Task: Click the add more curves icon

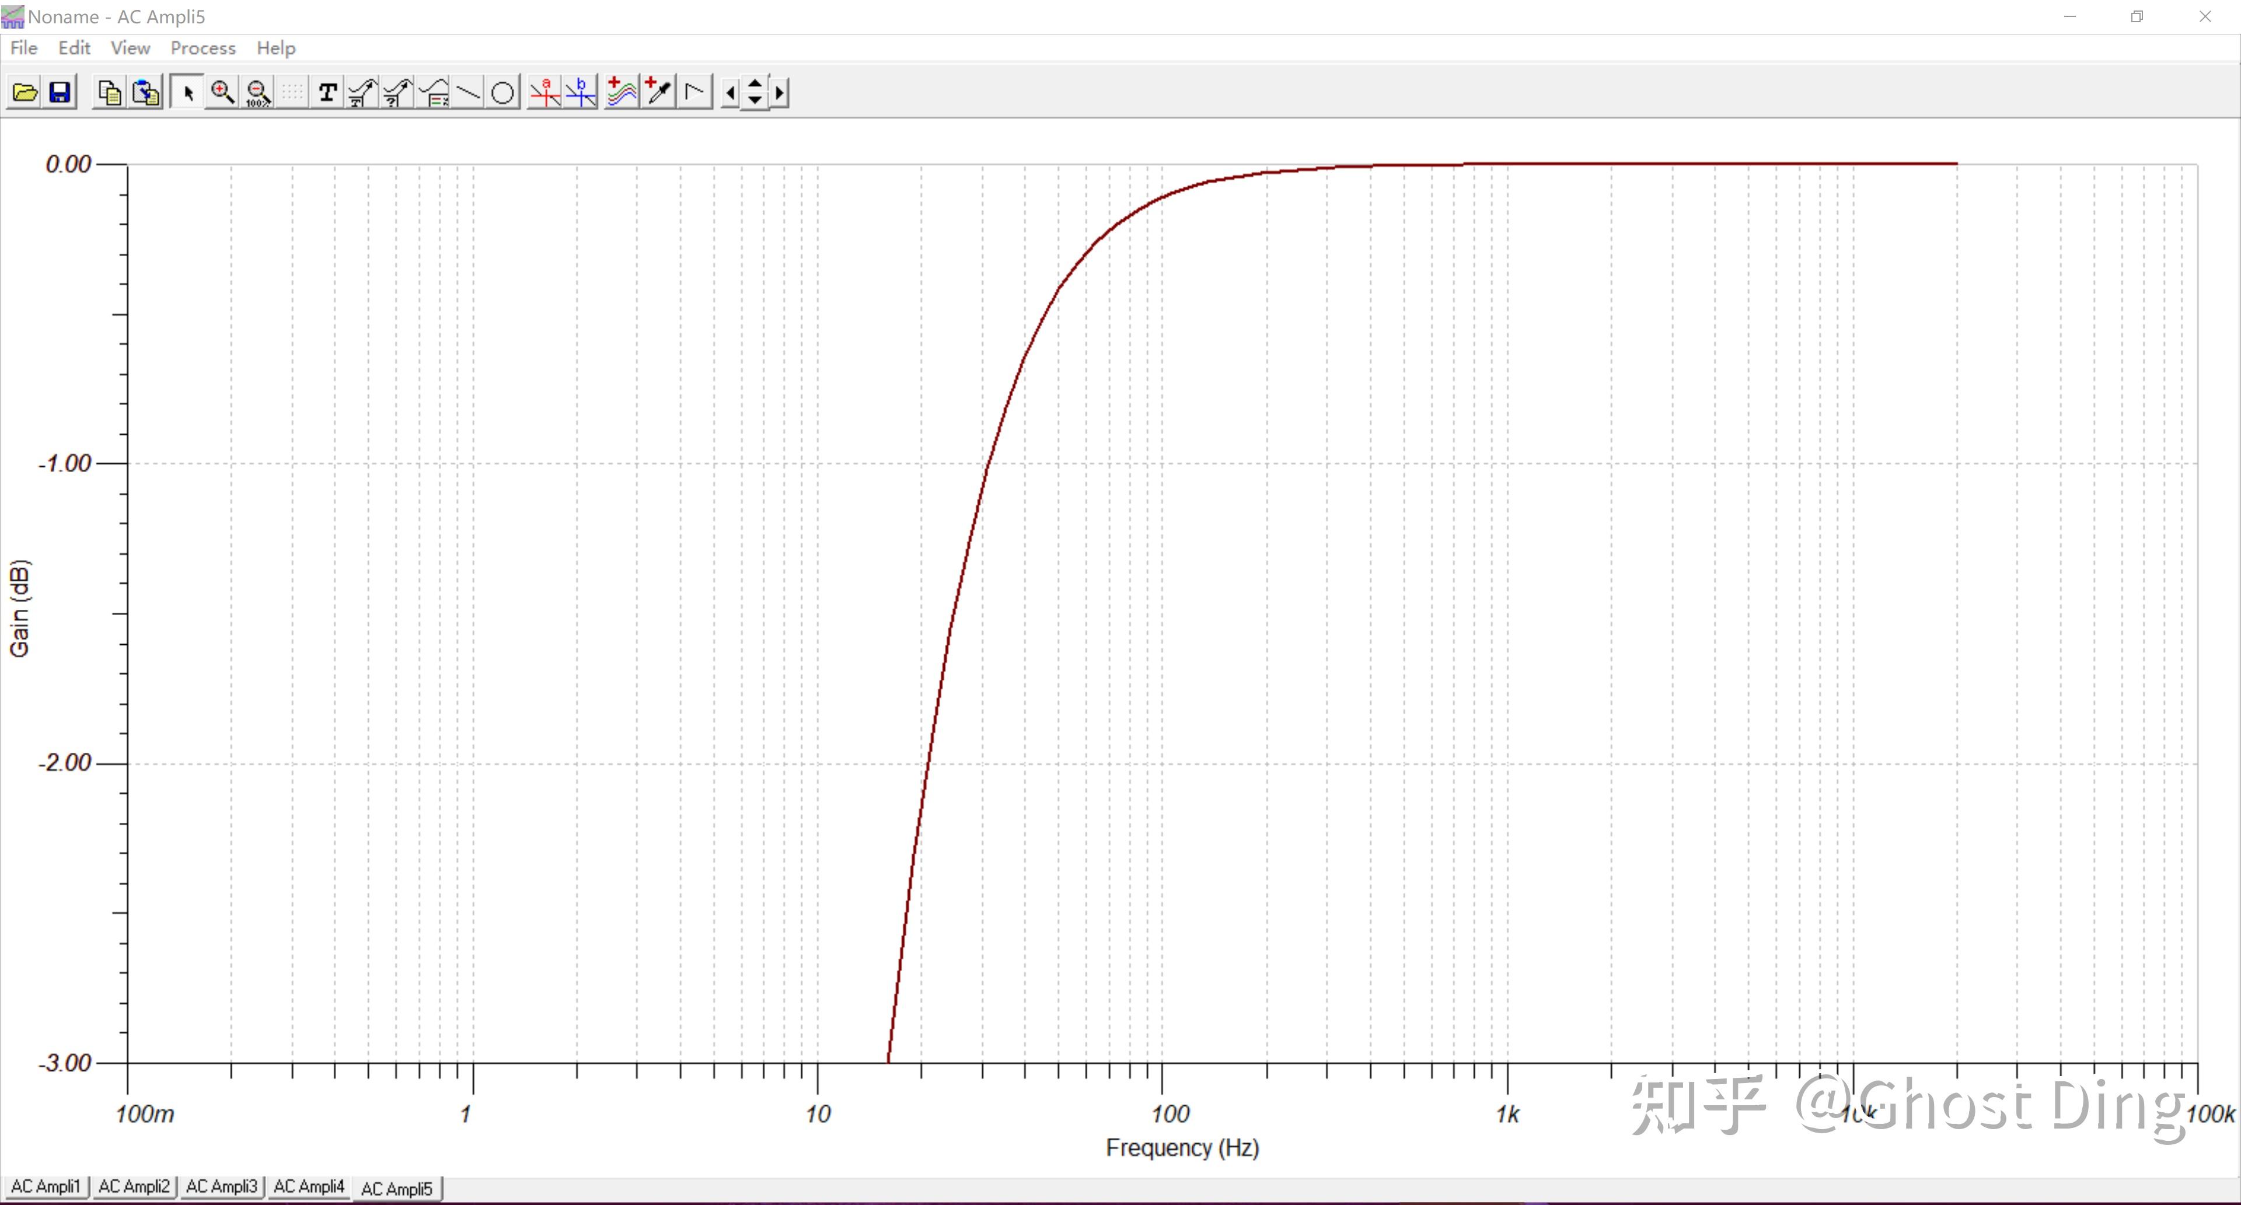Action: (621, 92)
